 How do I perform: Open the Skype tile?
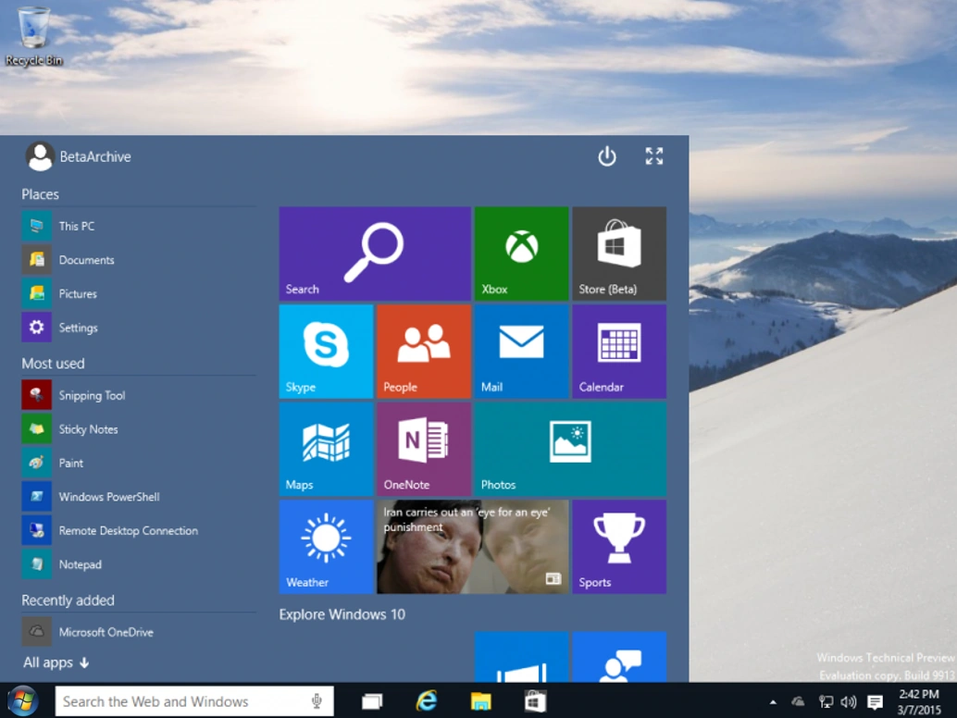click(326, 352)
